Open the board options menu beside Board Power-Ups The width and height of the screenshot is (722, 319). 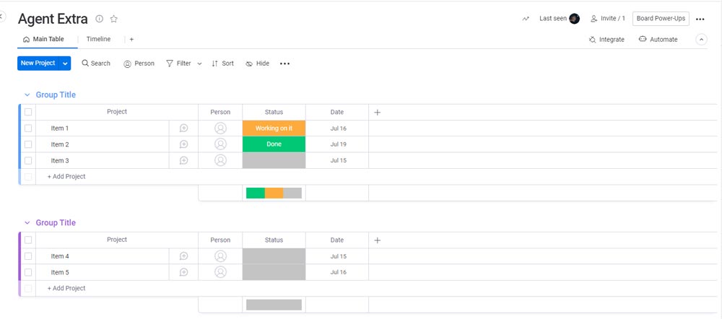coord(700,19)
